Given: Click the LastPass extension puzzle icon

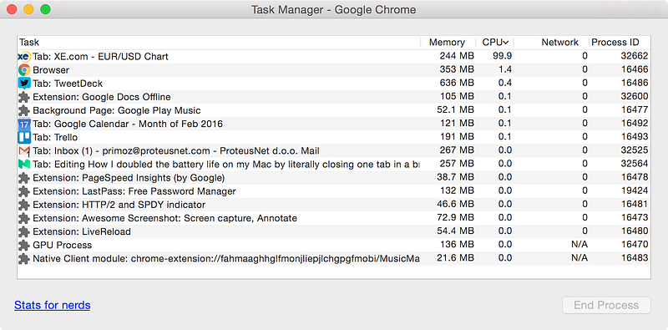Looking at the screenshot, I should click(x=24, y=191).
